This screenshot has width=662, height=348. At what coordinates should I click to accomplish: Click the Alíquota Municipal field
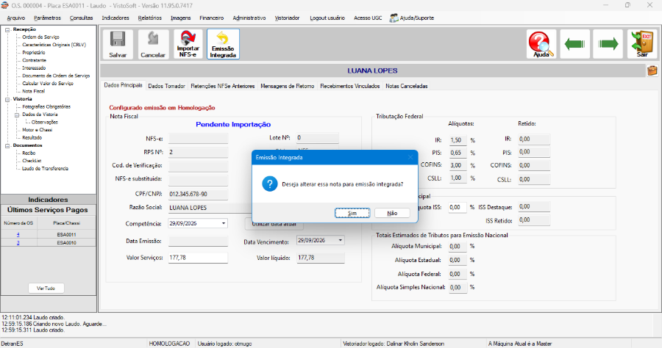click(458, 247)
